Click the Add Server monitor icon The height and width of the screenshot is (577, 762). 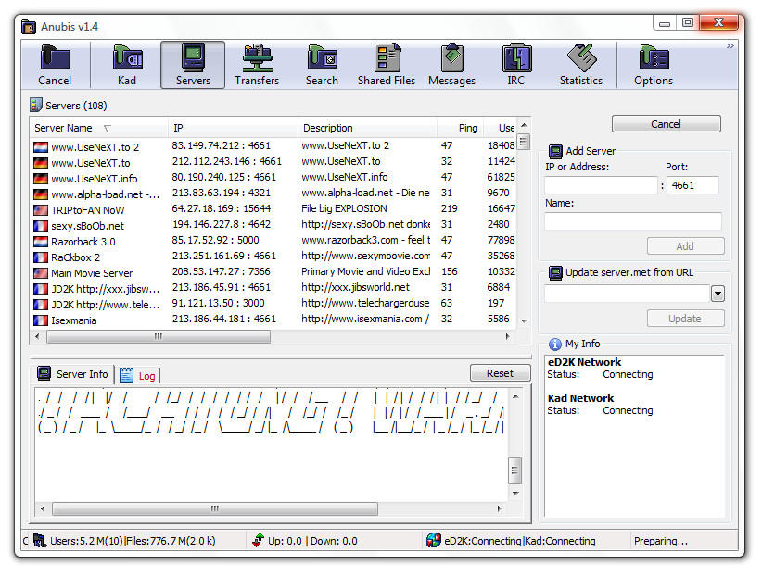[555, 152]
